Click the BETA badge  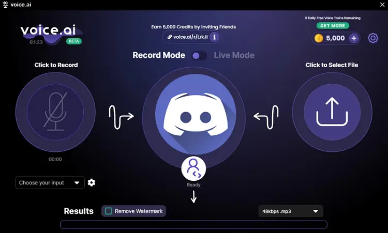[x=74, y=41]
